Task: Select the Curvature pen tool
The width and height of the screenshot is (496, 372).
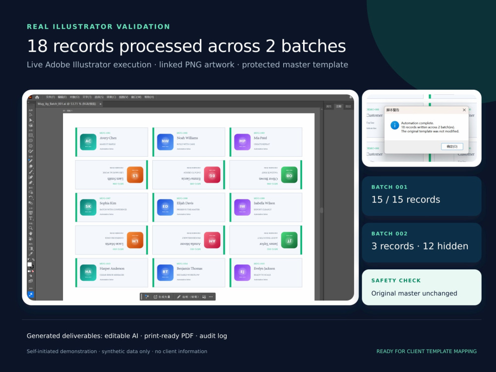Action: tap(31, 177)
